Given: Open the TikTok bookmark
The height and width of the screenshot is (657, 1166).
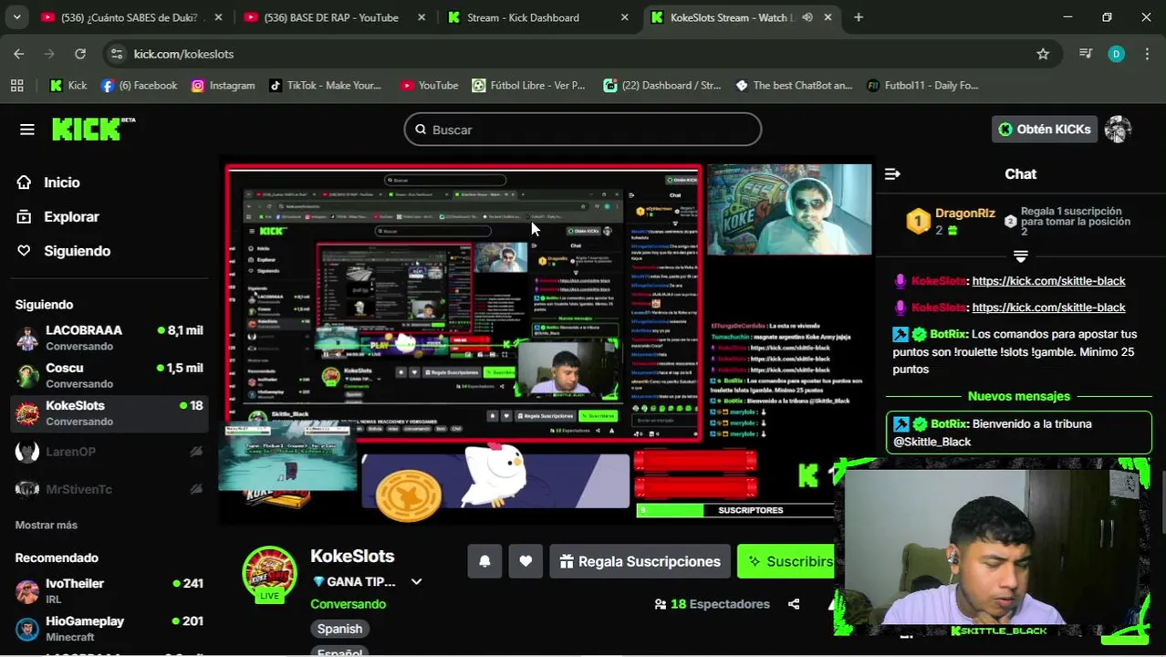Looking at the screenshot, I should [x=325, y=85].
